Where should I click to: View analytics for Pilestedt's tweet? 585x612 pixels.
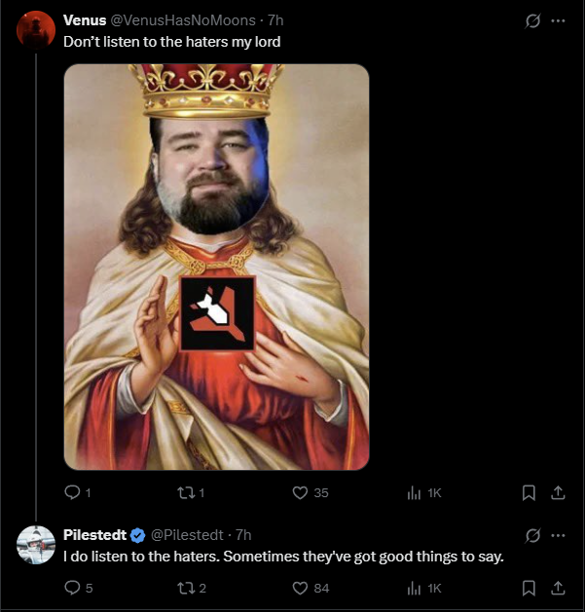tap(414, 588)
